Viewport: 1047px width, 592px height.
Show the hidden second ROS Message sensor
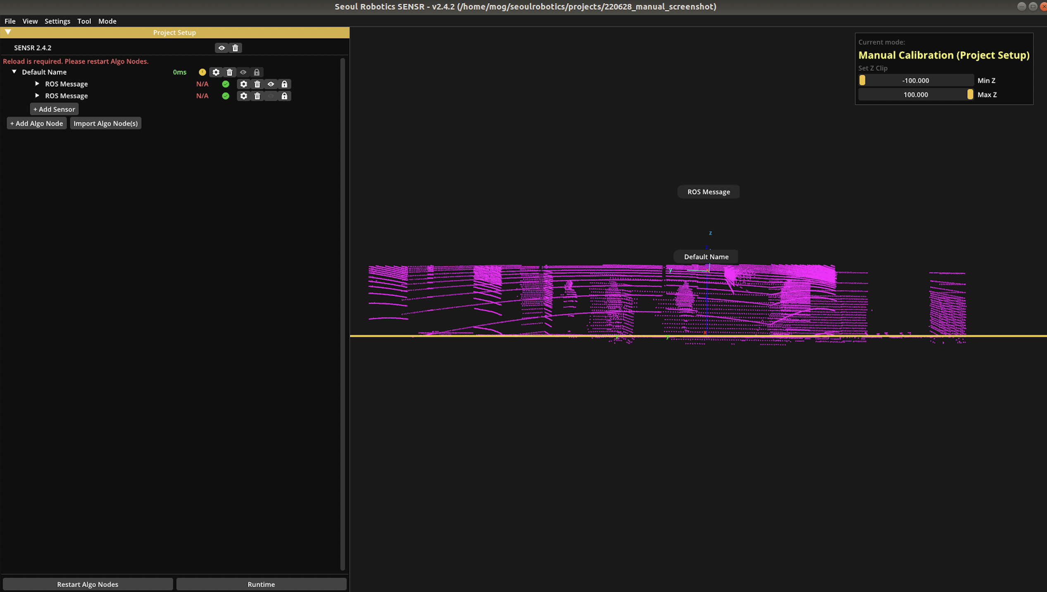(271, 96)
